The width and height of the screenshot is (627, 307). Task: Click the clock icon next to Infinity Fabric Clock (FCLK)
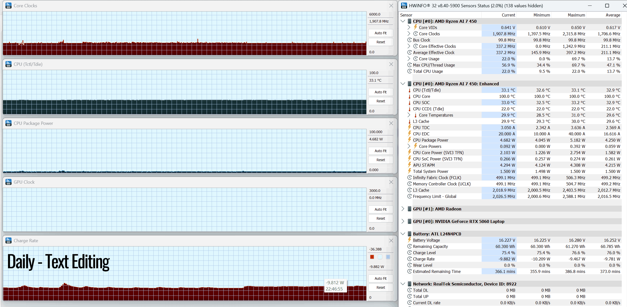(410, 178)
